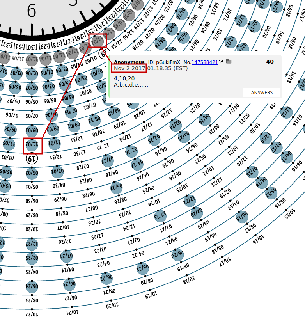Screen dimensions: 305x327
Task: Select the 03/05 date circle
Action: click(x=65, y=84)
